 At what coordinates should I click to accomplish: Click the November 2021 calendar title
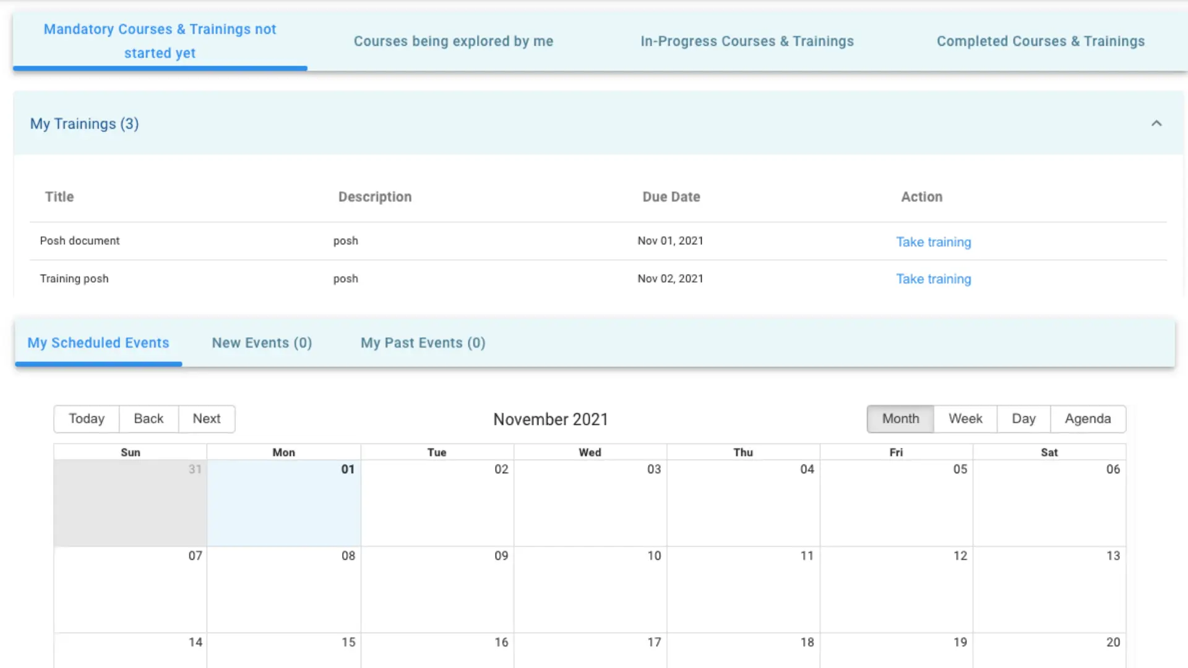551,419
